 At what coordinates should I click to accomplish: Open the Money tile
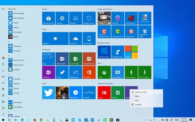(x=118, y=93)
